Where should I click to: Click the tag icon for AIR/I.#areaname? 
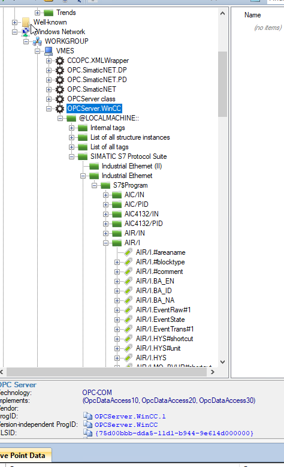pos(128,252)
